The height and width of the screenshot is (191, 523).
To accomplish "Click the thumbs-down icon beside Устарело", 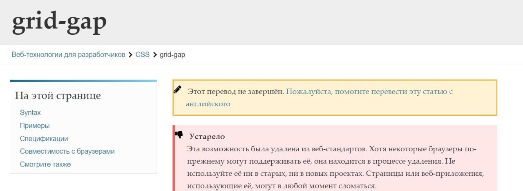I will (x=179, y=134).
